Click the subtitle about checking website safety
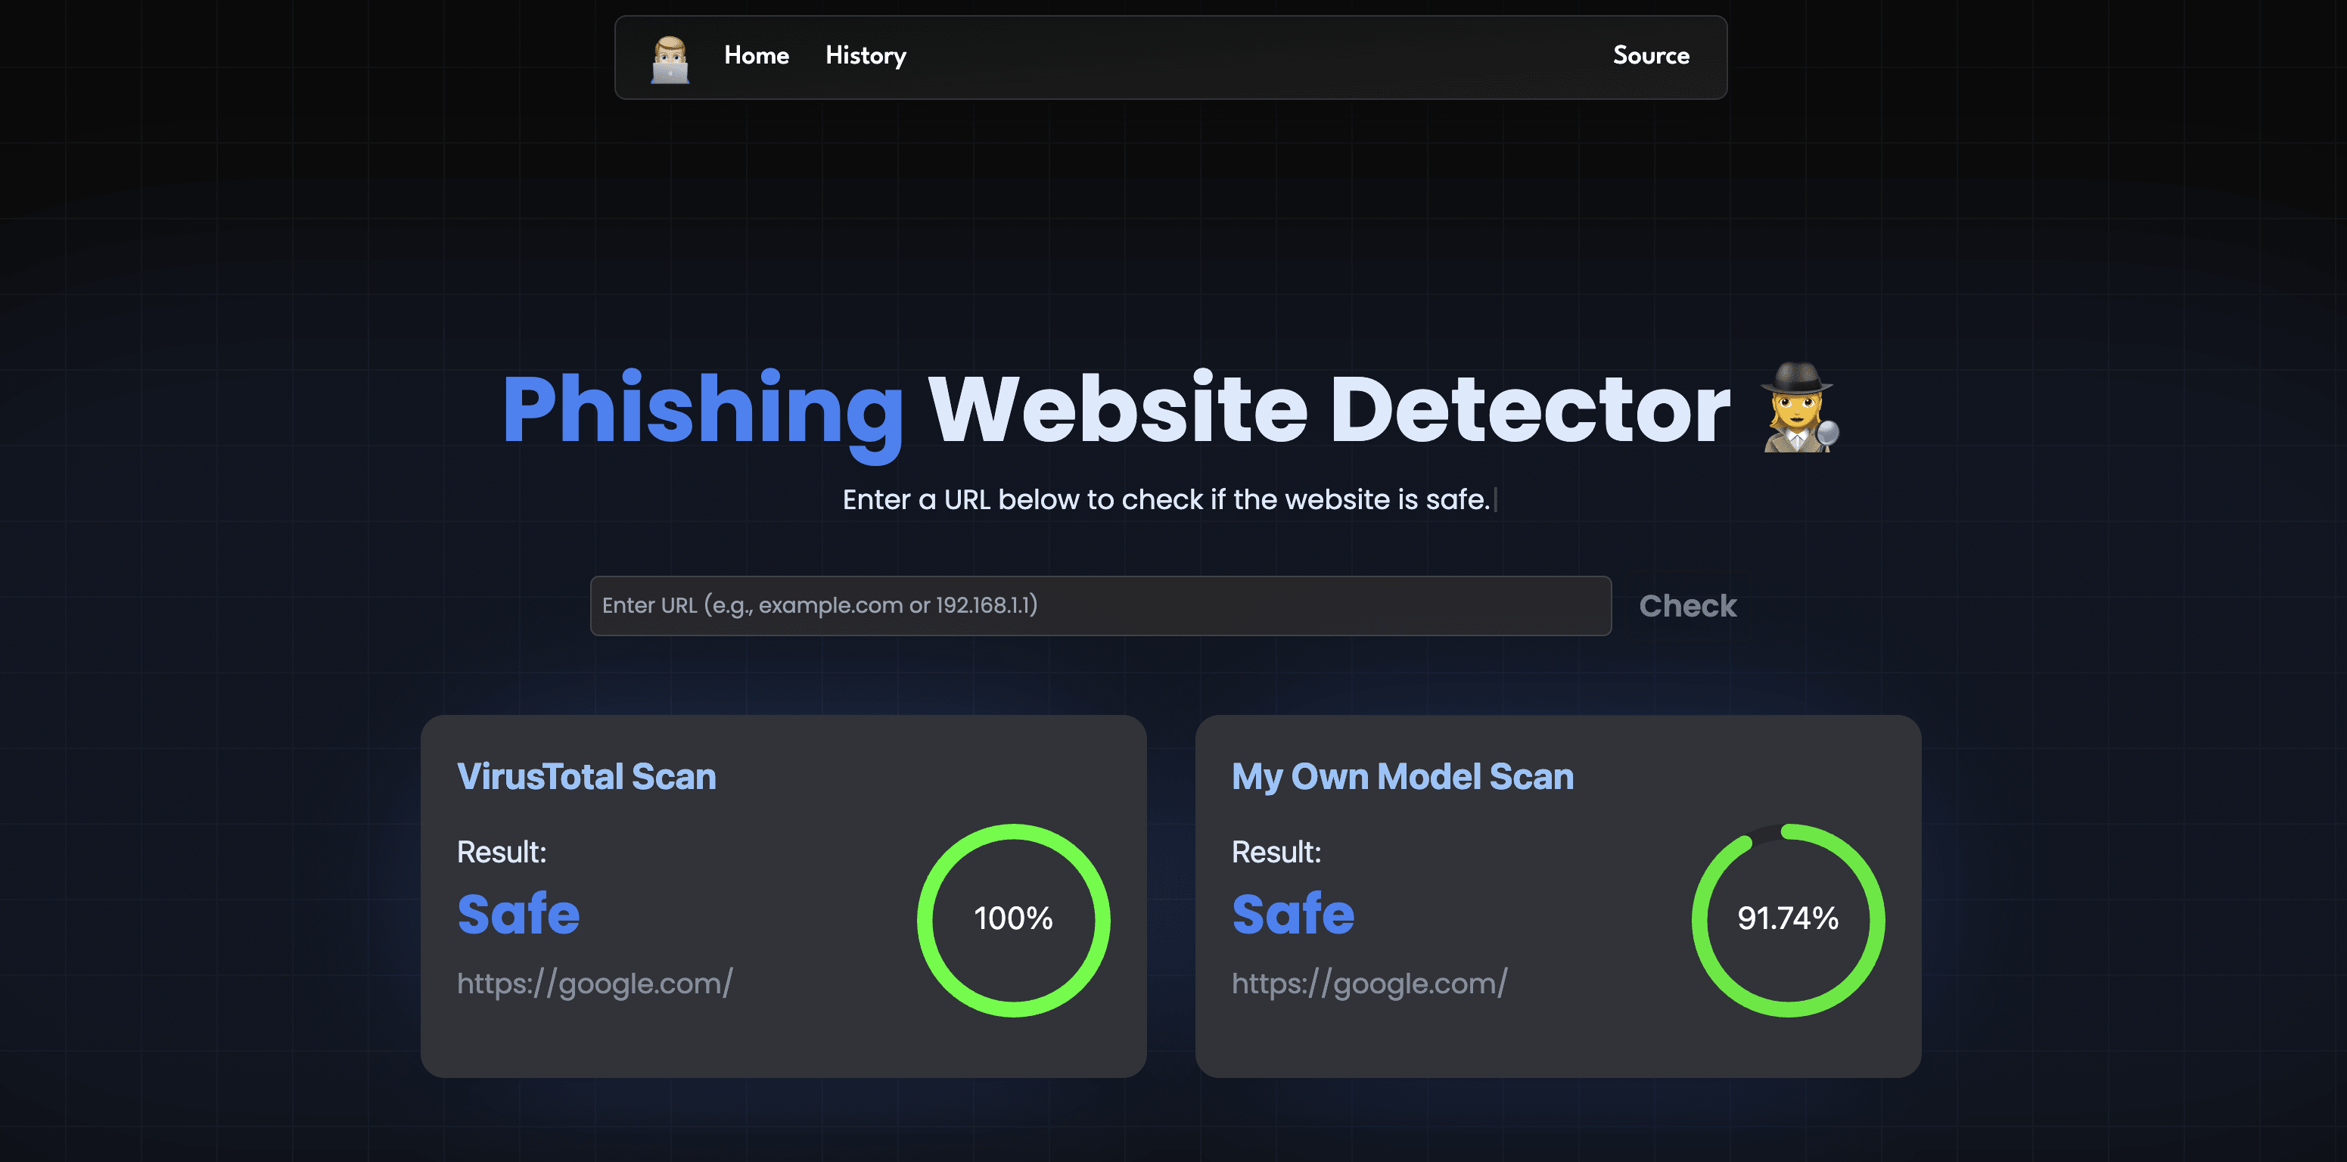The width and height of the screenshot is (2347, 1162). click(x=1165, y=500)
